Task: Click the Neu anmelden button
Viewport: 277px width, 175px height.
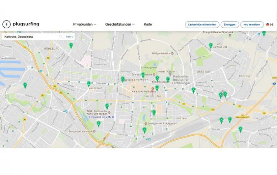Action: [252, 25]
